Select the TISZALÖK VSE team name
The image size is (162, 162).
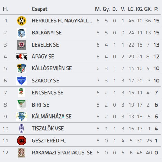point(48,129)
